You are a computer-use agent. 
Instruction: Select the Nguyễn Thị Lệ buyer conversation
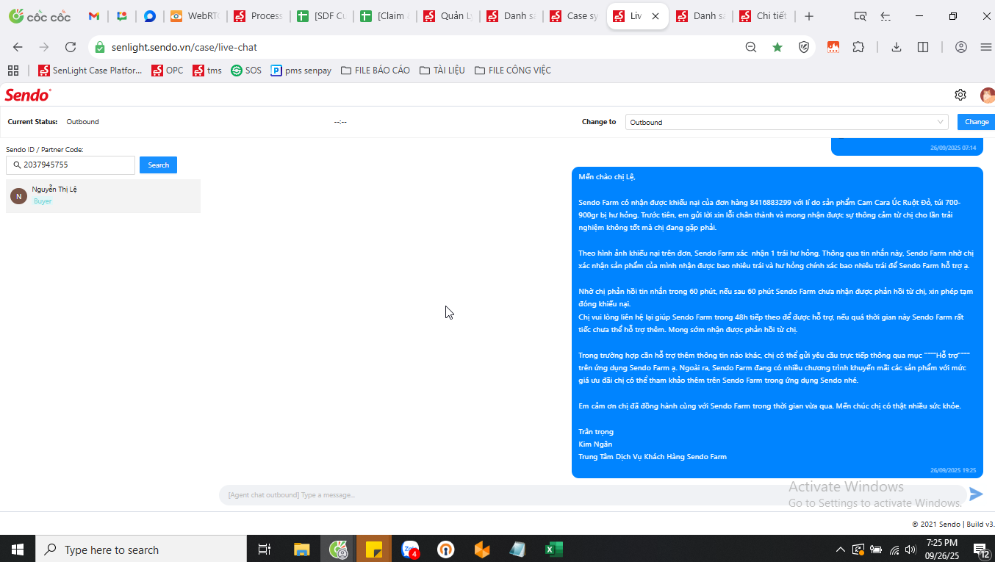(x=103, y=196)
